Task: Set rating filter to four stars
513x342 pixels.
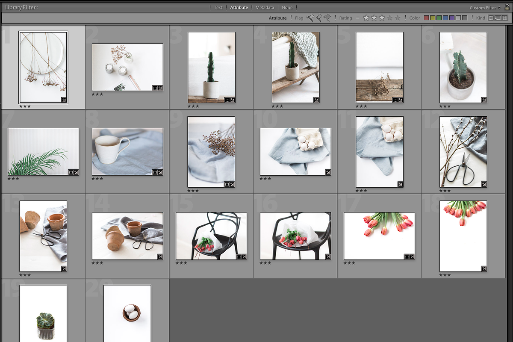Action: pos(390,18)
